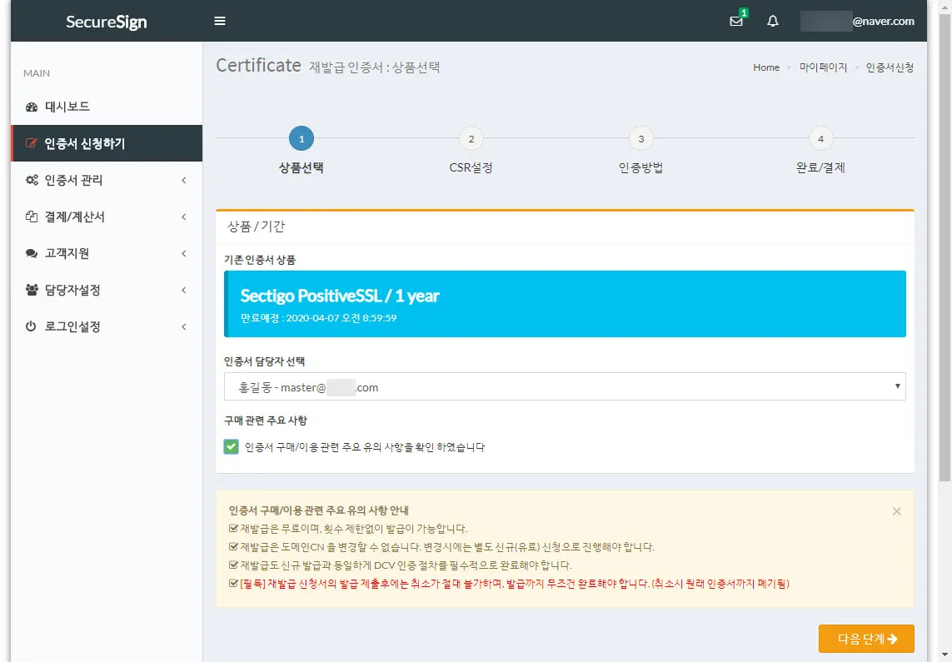The image size is (952, 662).
Task: Click the 인증서 신청하기 edit icon
Action: pyautogui.click(x=32, y=143)
